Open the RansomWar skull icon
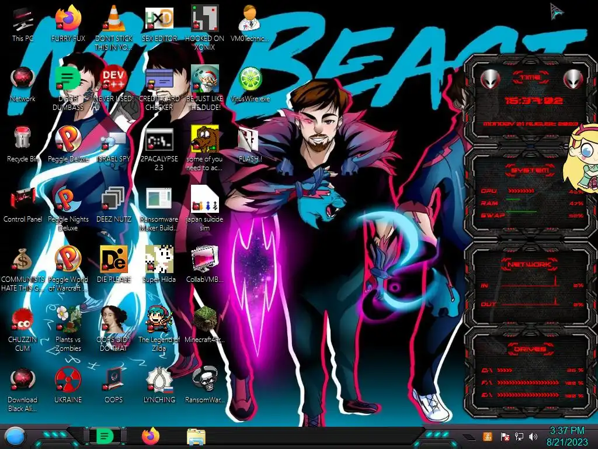The height and width of the screenshot is (449, 598). coord(204,386)
